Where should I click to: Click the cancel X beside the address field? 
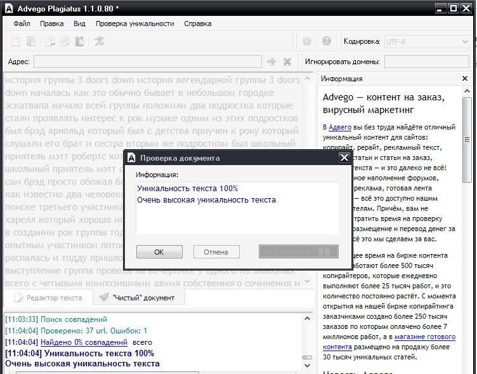point(287,62)
